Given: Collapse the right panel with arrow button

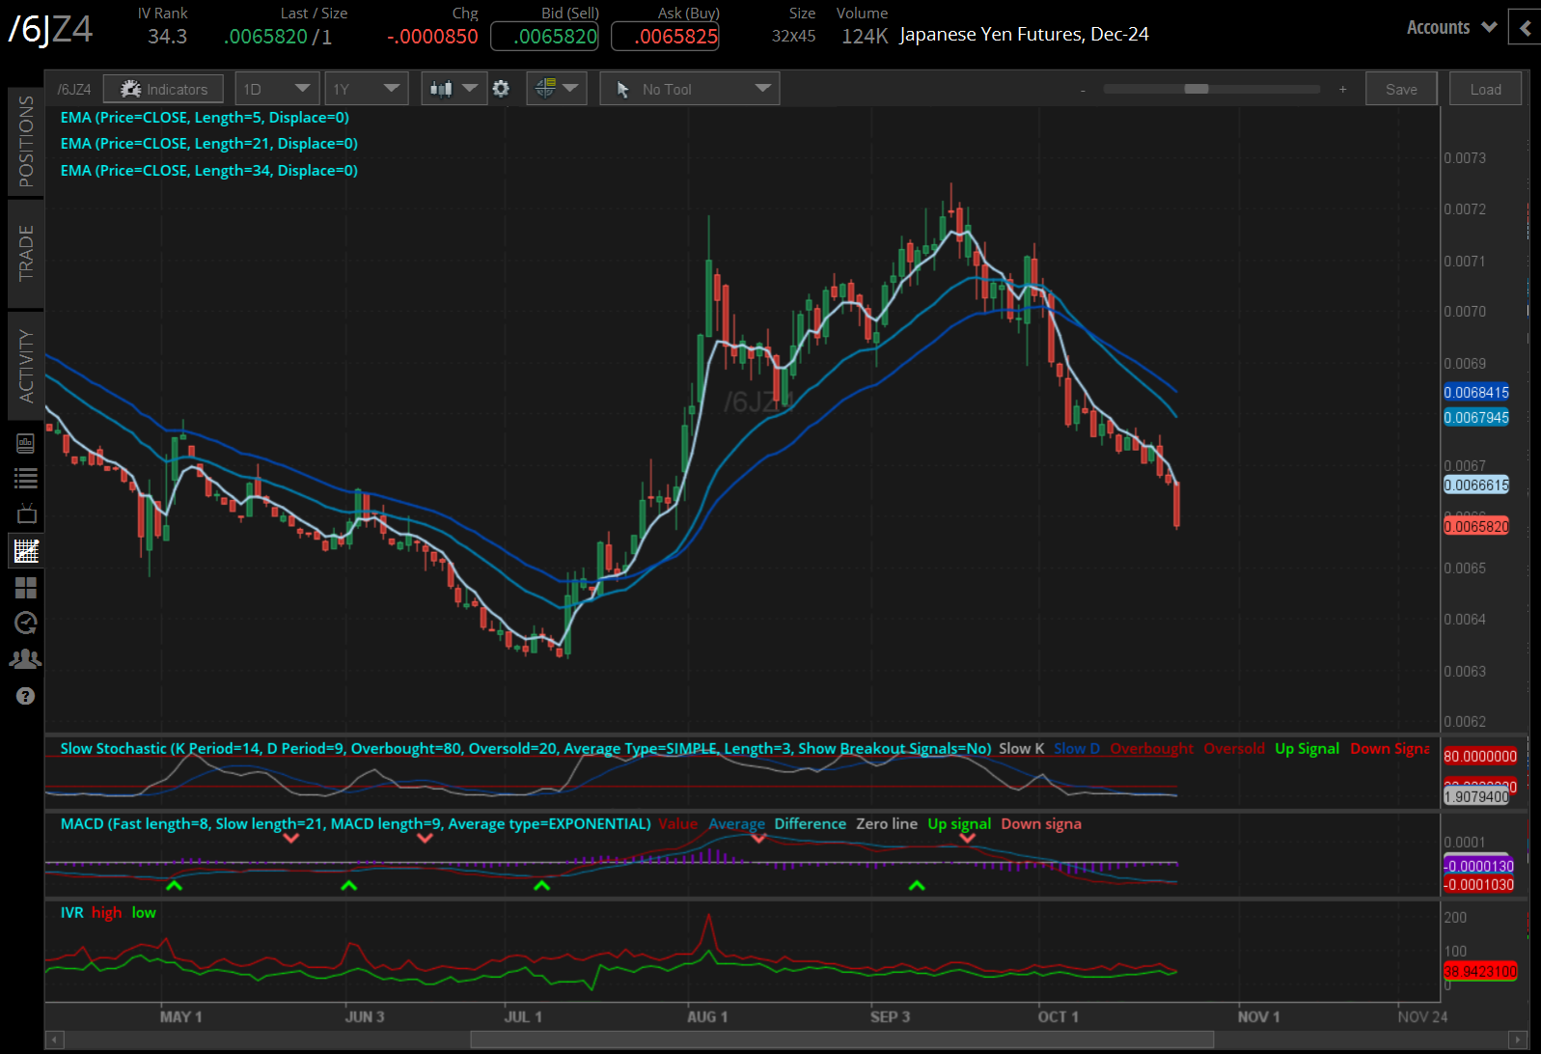Looking at the screenshot, I should 1525,28.
